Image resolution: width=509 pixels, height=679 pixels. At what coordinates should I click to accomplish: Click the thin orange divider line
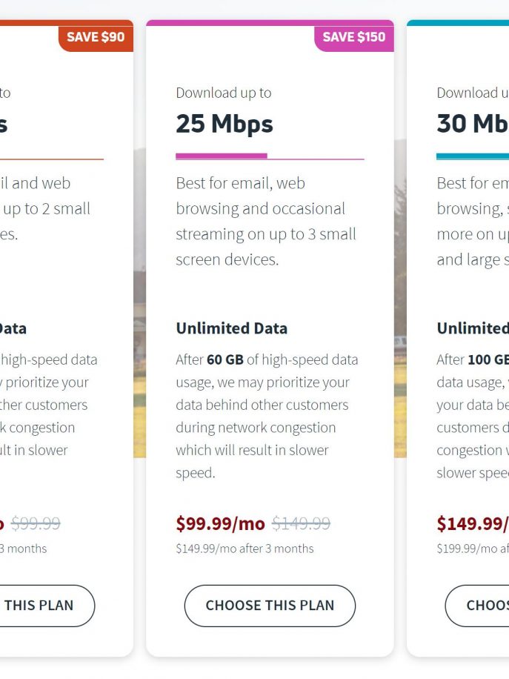coord(52,159)
